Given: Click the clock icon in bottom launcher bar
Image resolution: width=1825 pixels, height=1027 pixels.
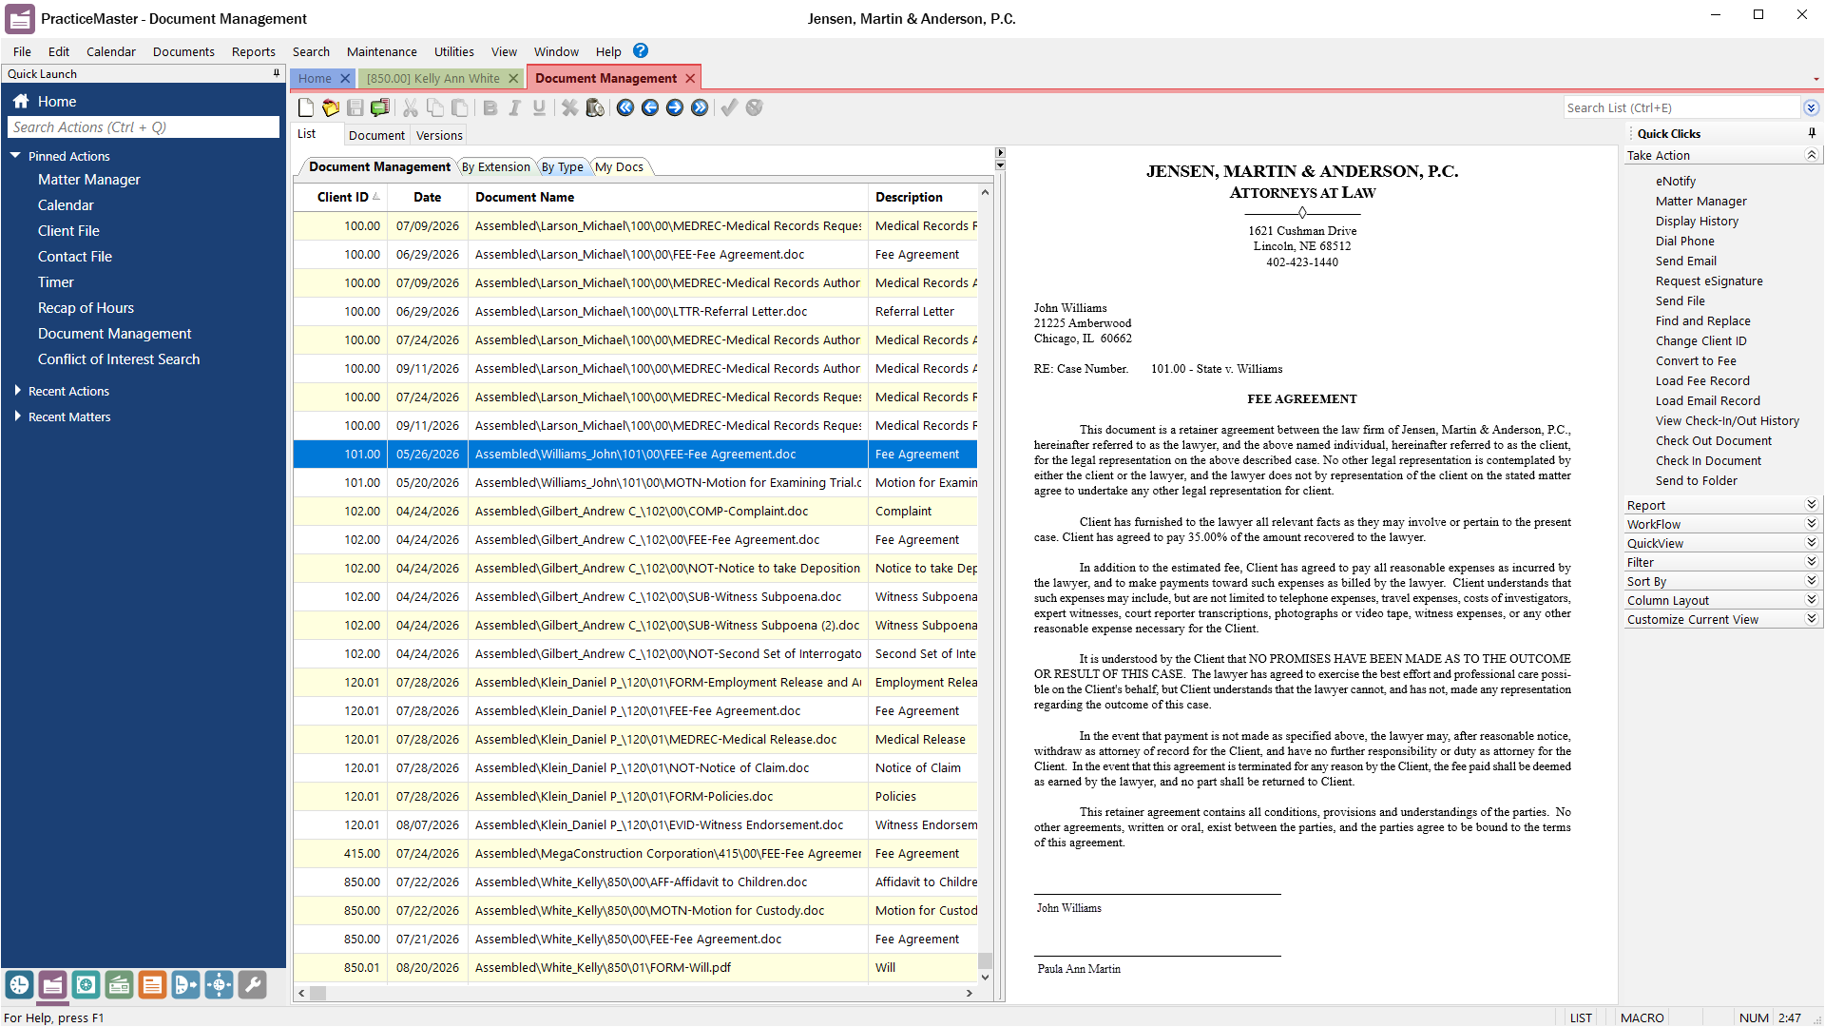Looking at the screenshot, I should click(19, 985).
